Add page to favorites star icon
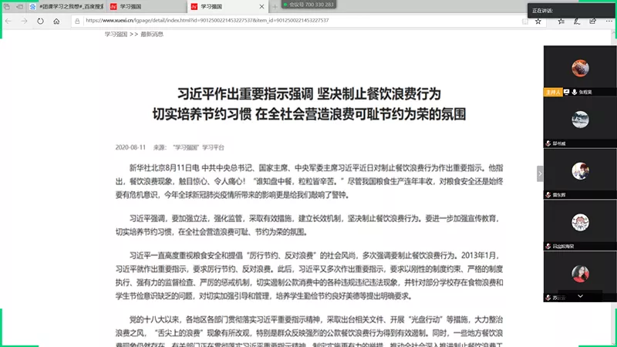The width and height of the screenshot is (617, 347). point(538,21)
